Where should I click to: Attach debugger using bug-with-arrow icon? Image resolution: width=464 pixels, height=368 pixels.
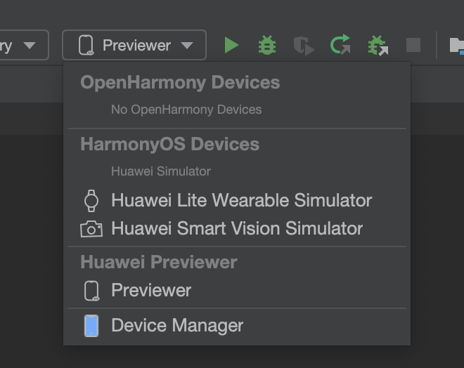click(x=378, y=46)
